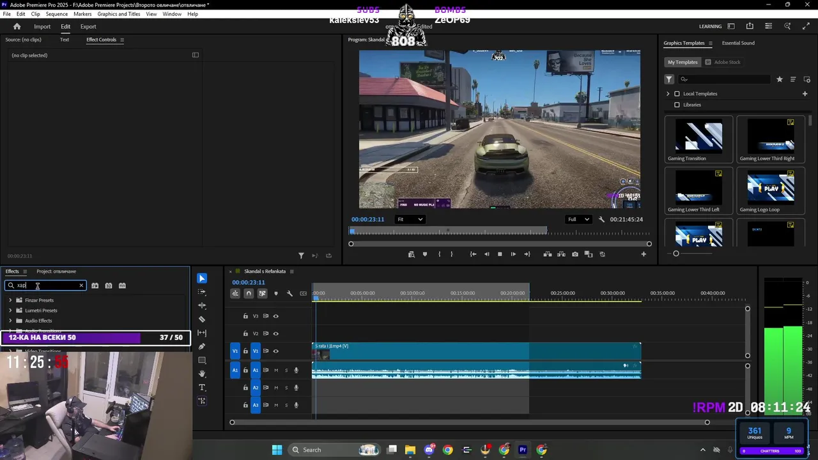Switch to the Project: отличане tab
818x460 pixels.
pyautogui.click(x=56, y=272)
